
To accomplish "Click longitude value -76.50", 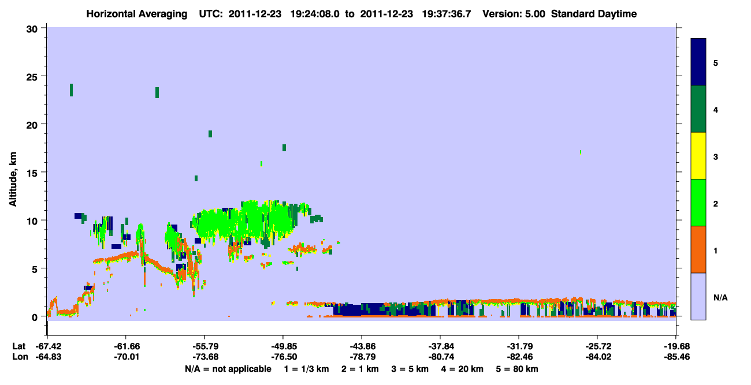I will point(283,357).
